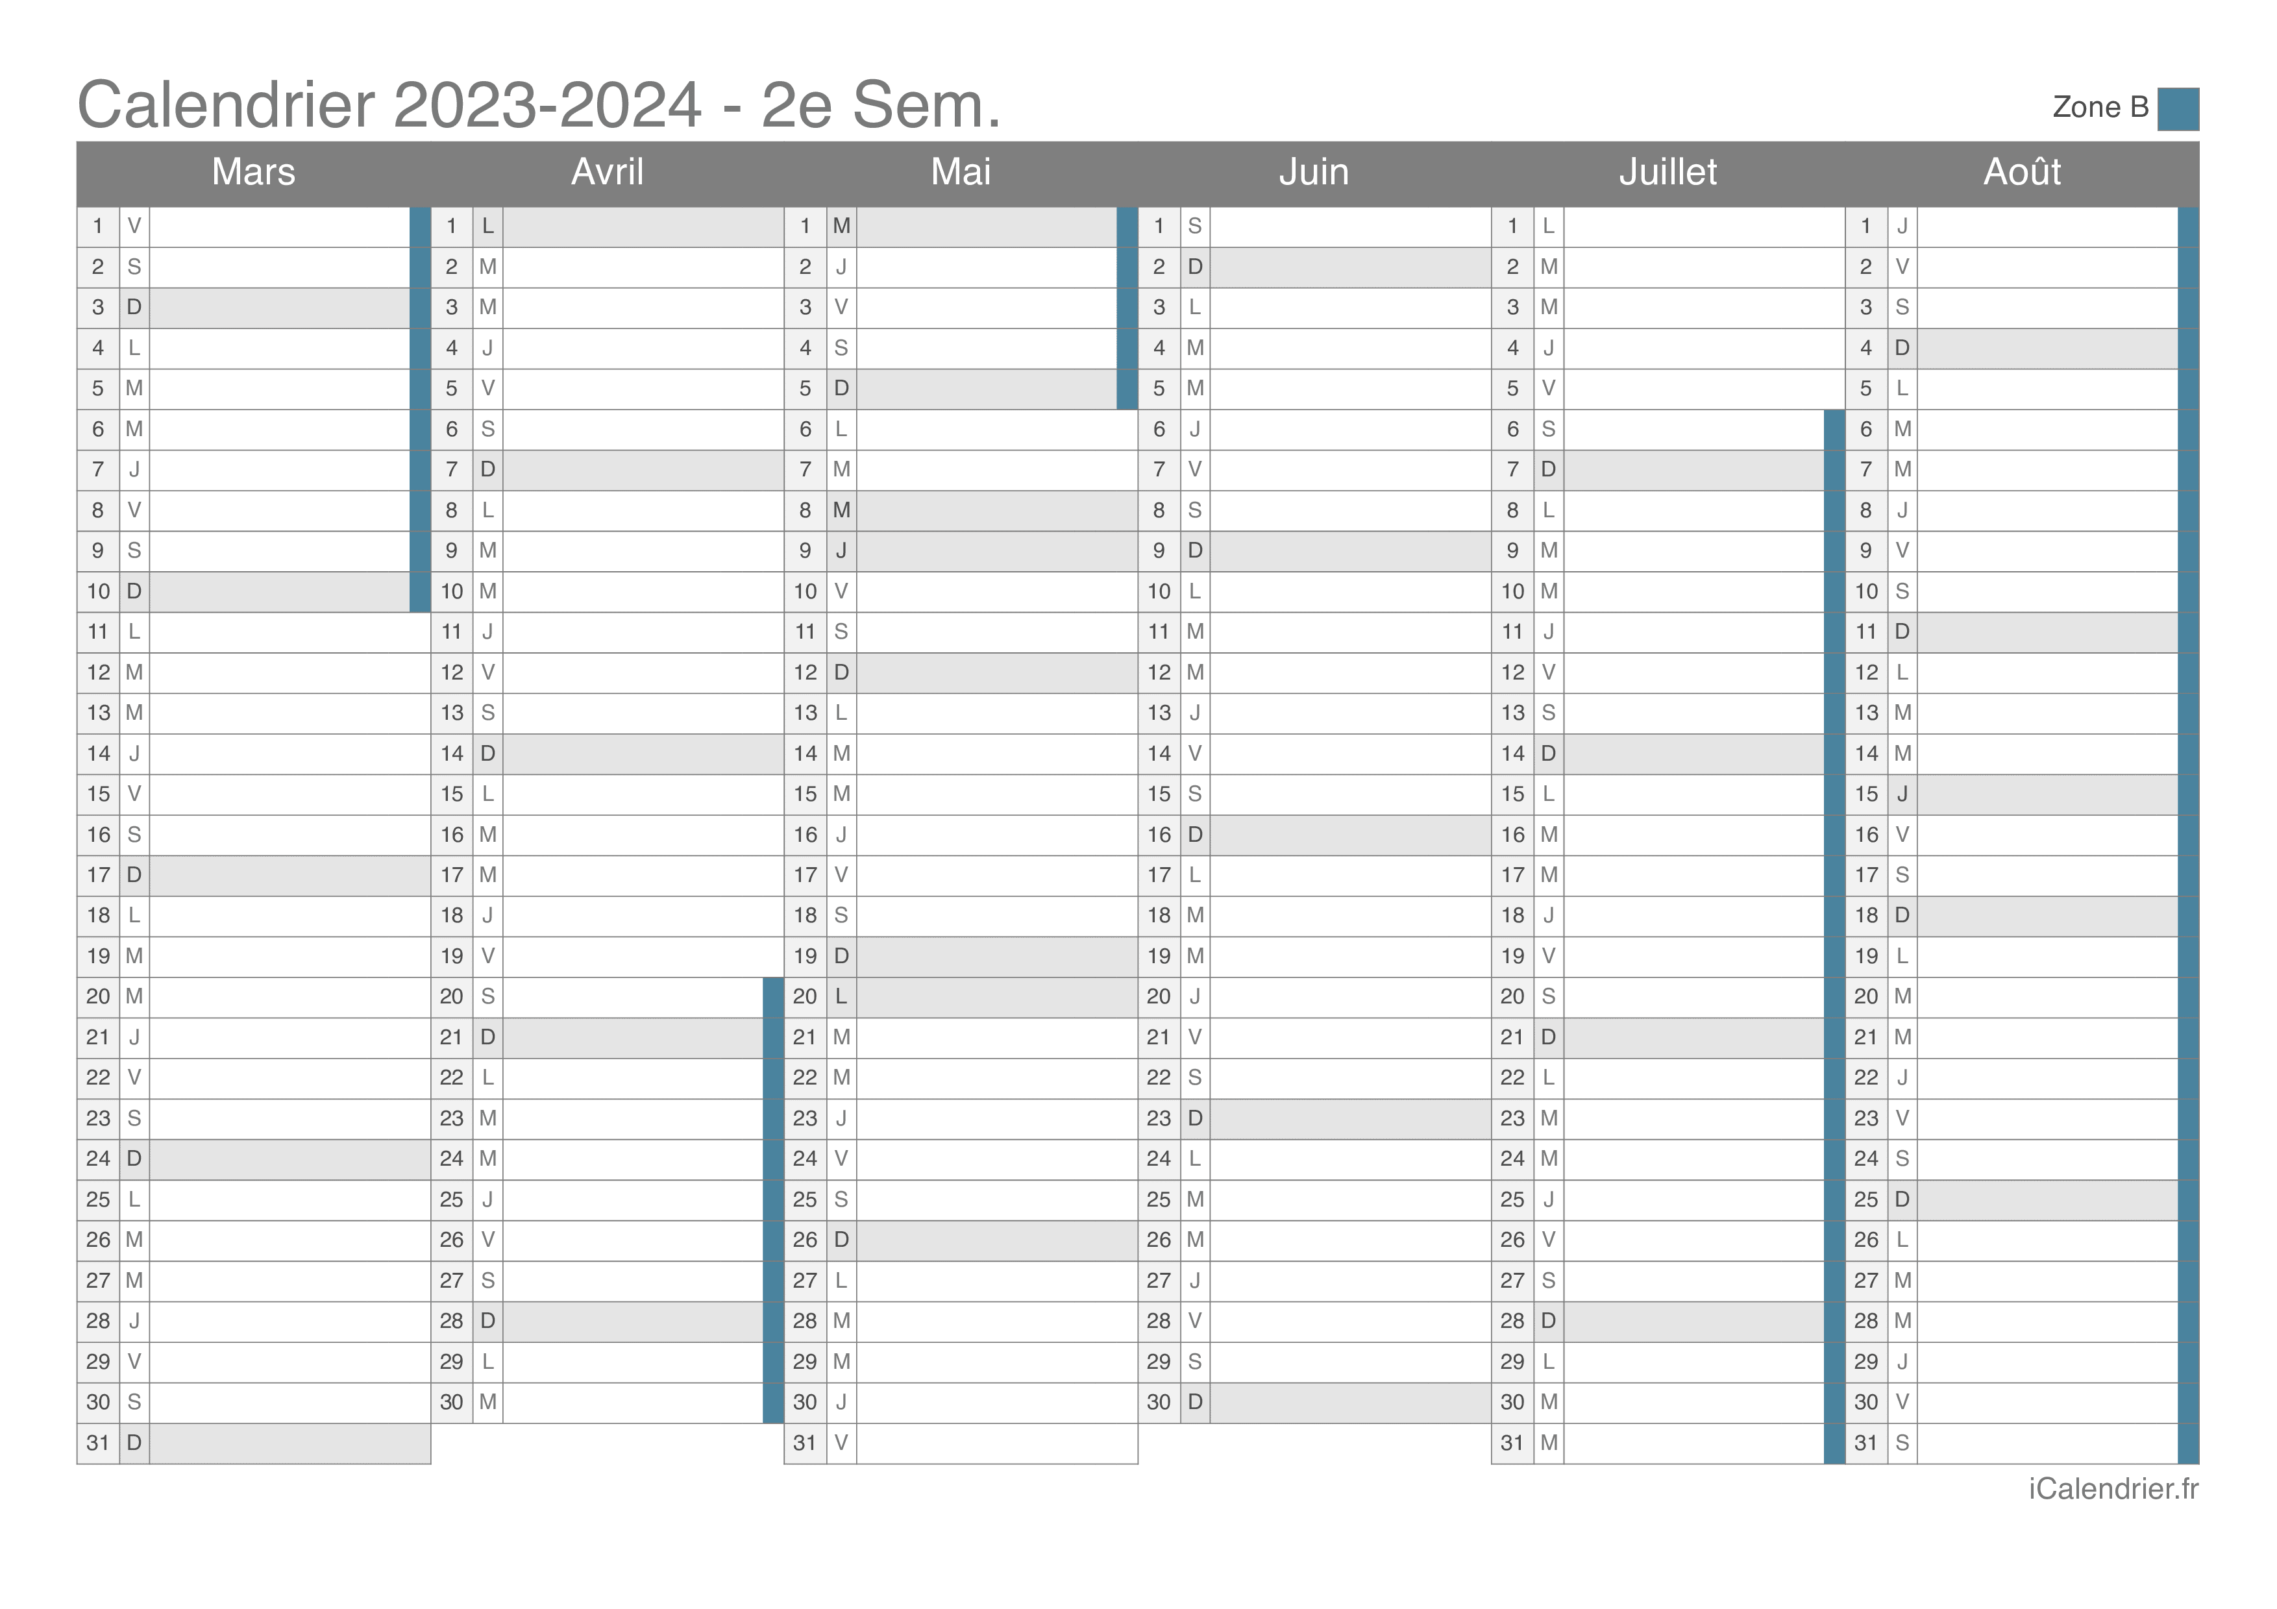Click the Mai 9 J row
Screen dimensions: 2277x1609
[961, 551]
